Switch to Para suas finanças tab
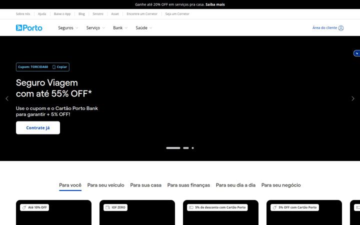 [188, 185]
